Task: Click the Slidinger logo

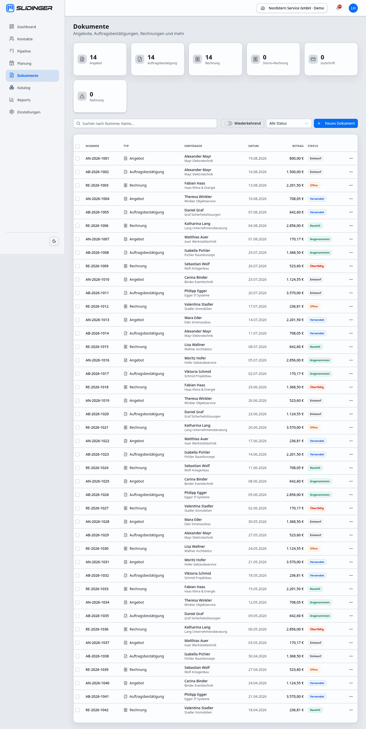Action: (29, 8)
